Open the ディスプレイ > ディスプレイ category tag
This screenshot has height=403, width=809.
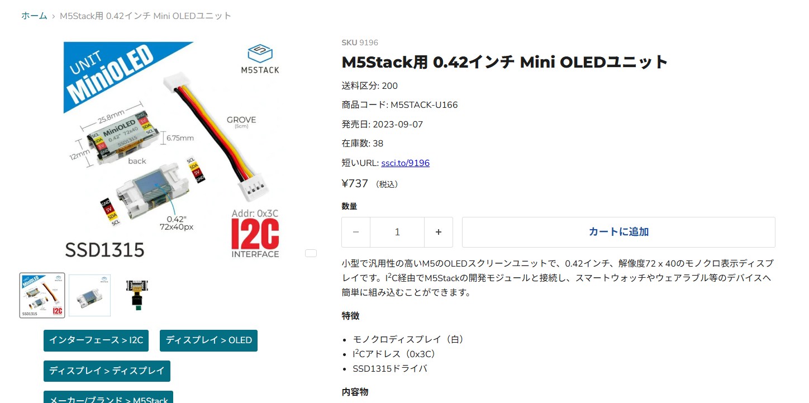tap(107, 371)
